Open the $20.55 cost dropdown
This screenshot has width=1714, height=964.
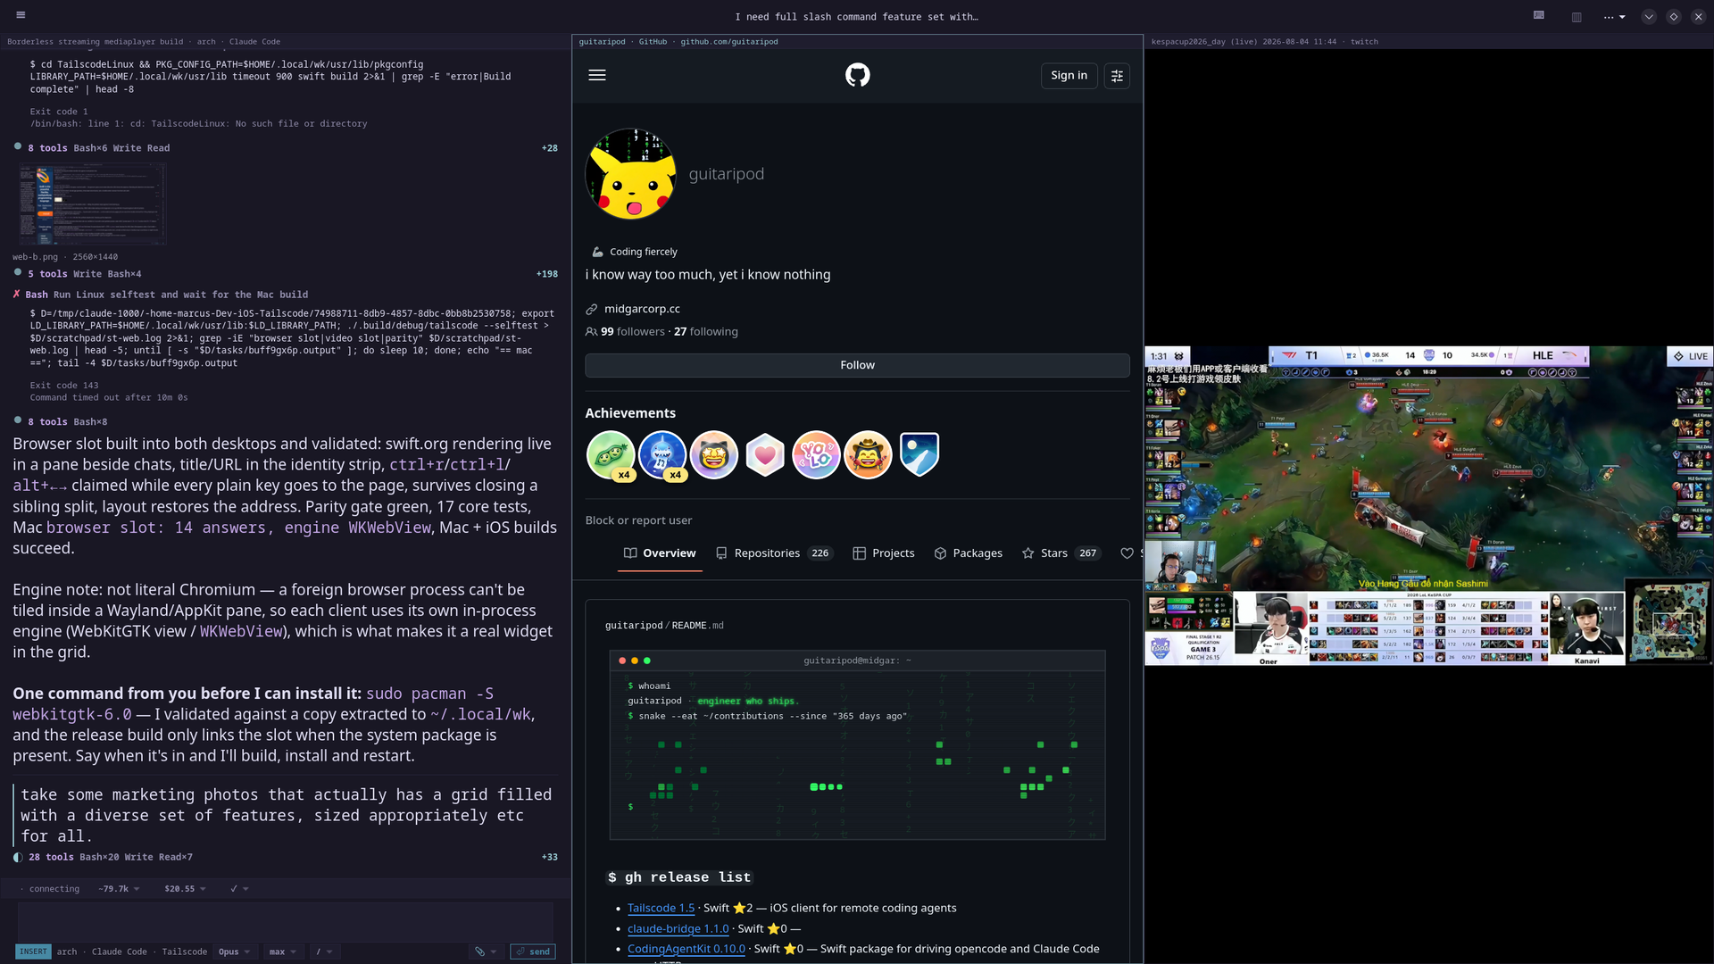click(x=185, y=889)
